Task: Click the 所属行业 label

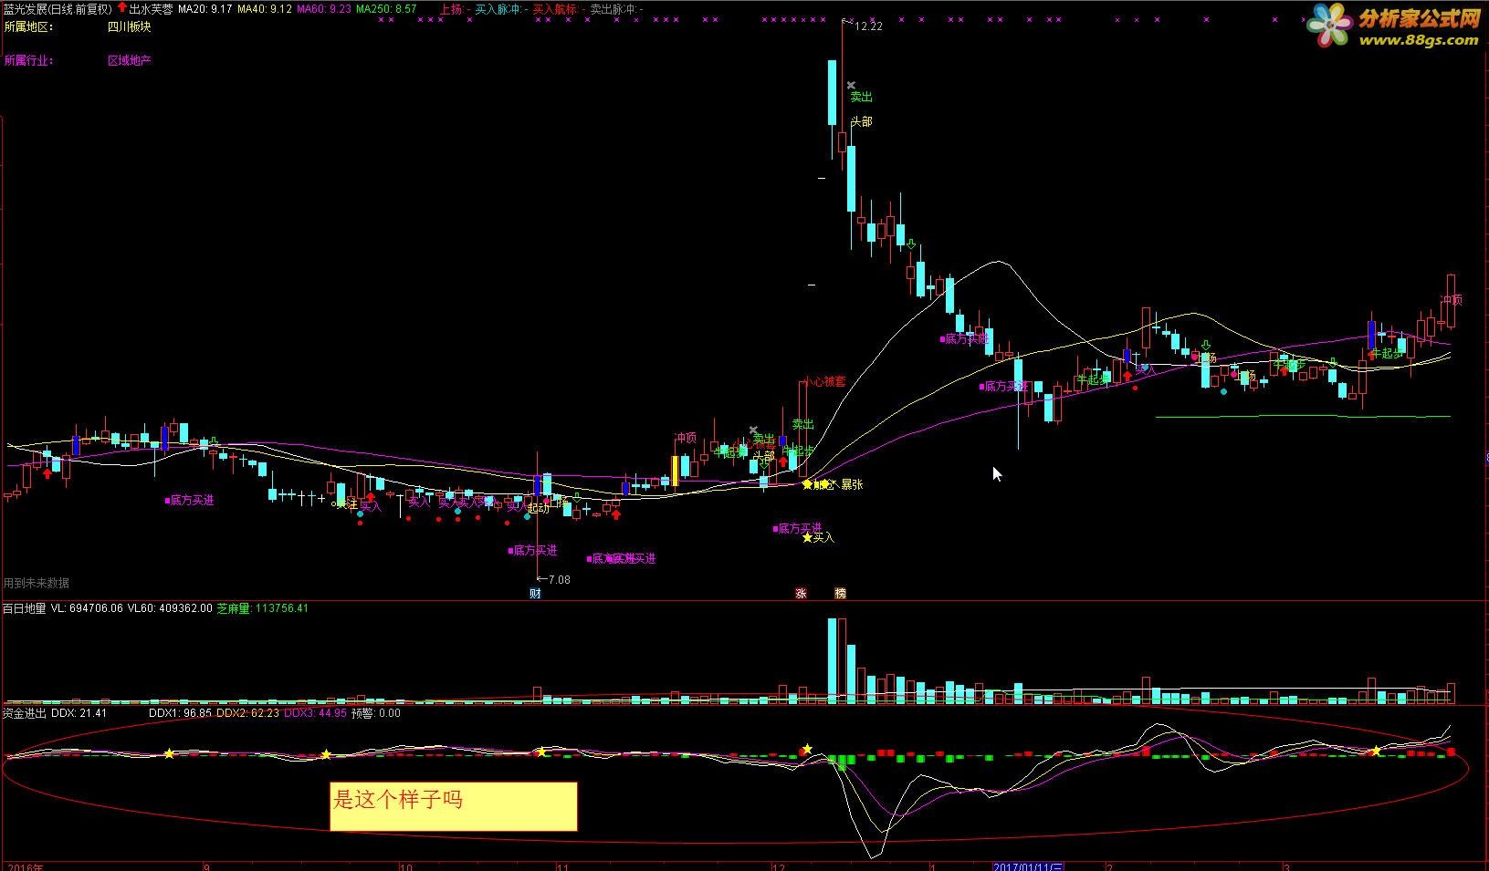Action: pos(28,61)
